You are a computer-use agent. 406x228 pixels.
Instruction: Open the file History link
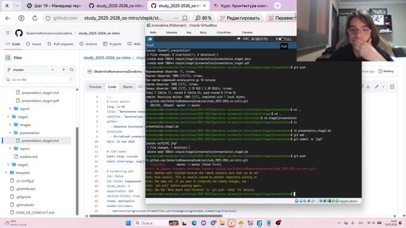[x=386, y=71]
